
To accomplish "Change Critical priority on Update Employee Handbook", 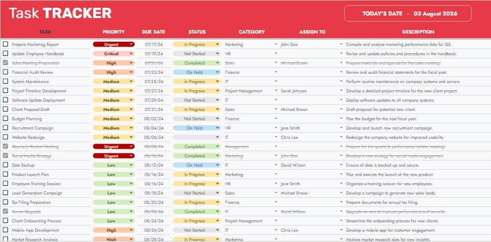I will pos(114,54).
